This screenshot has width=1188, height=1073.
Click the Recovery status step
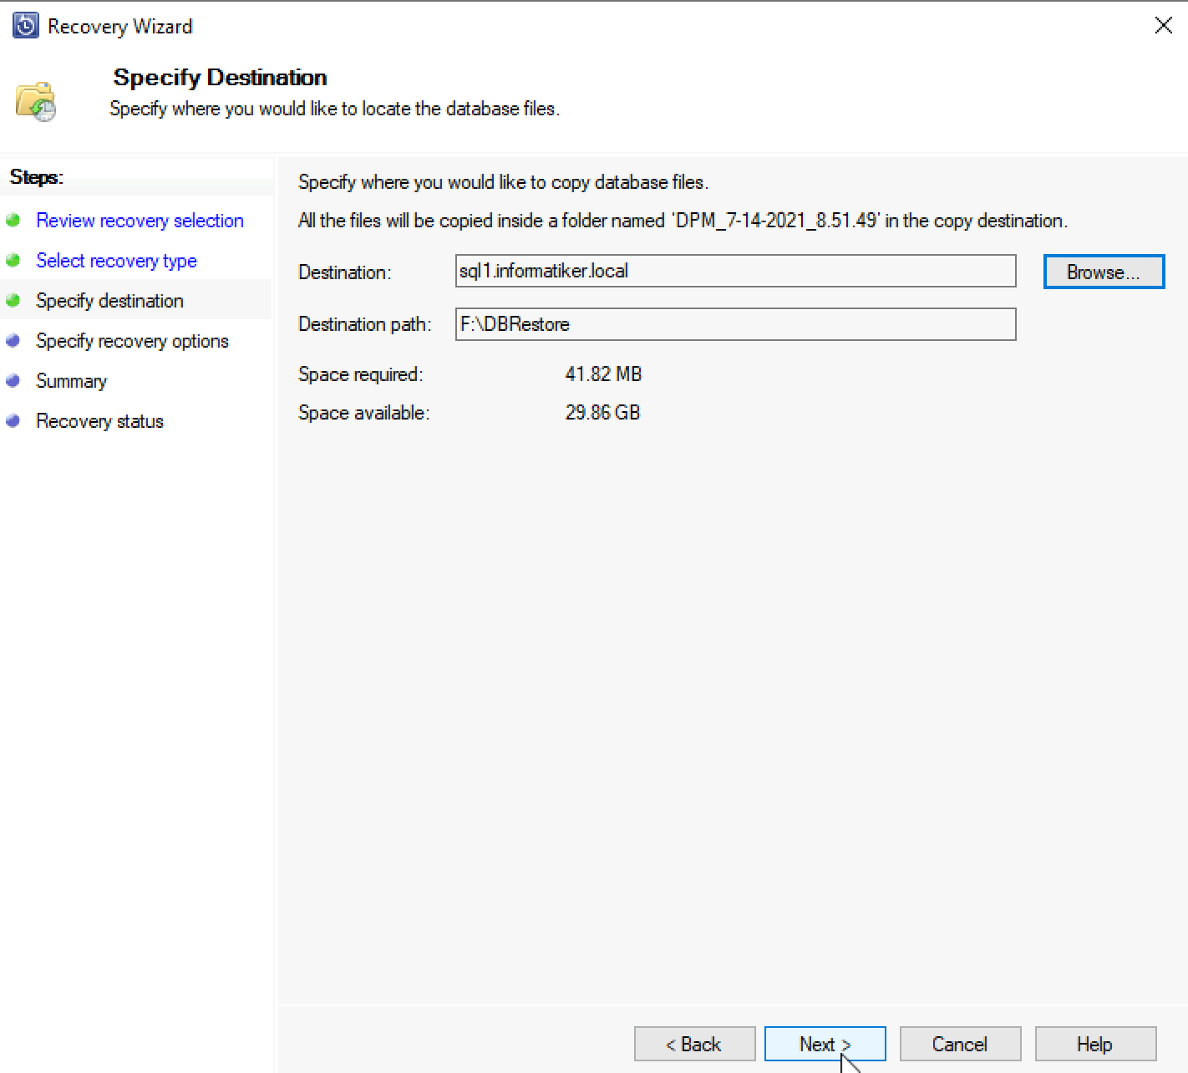click(x=99, y=421)
